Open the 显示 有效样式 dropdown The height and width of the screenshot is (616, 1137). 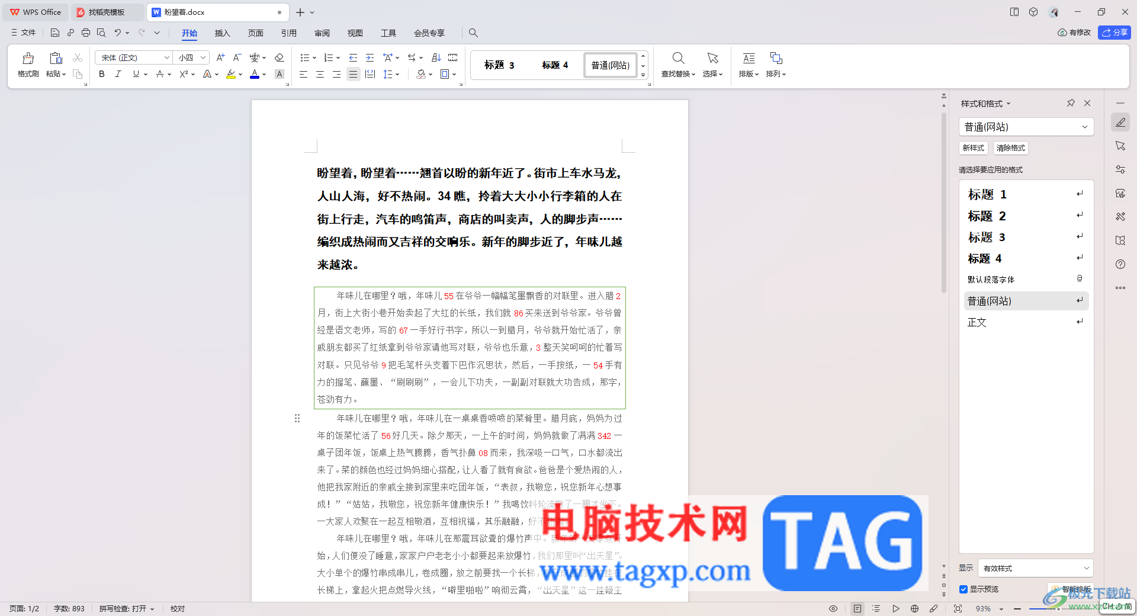tap(1036, 568)
